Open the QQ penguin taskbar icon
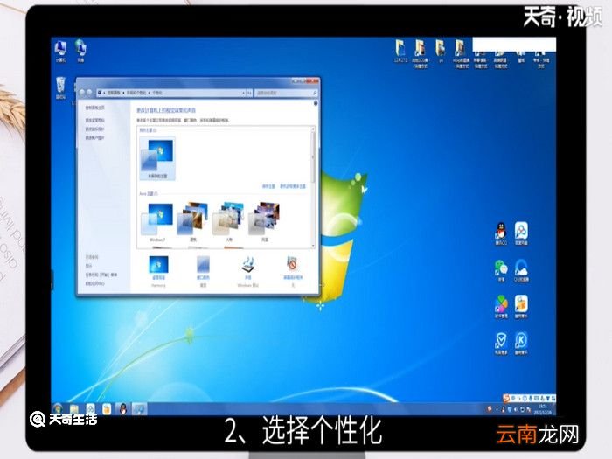 pos(123,408)
